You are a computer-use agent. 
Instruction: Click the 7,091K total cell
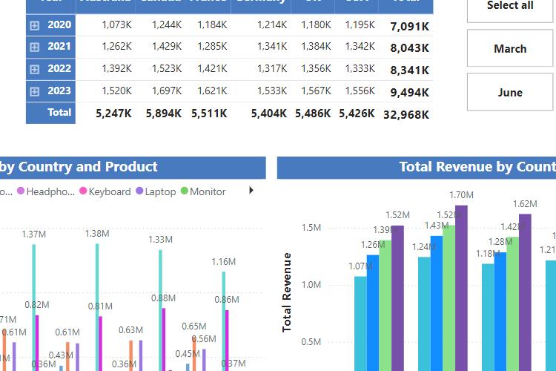[409, 27]
